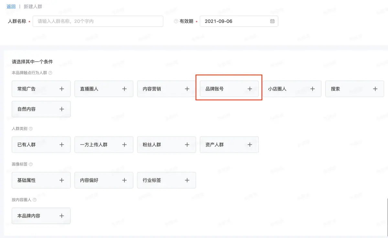388x238 pixels.
Task: Click help icon beside 有效期 label
Action: coord(176,21)
